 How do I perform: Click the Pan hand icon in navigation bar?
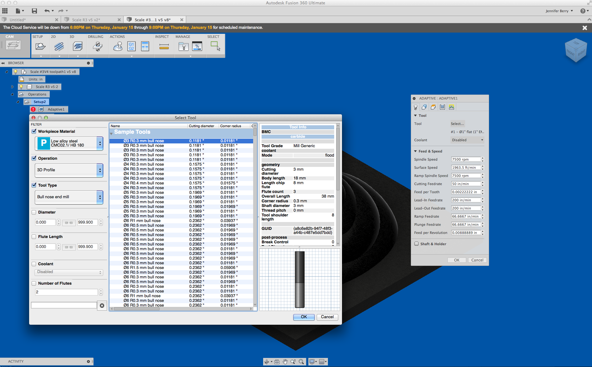click(285, 362)
